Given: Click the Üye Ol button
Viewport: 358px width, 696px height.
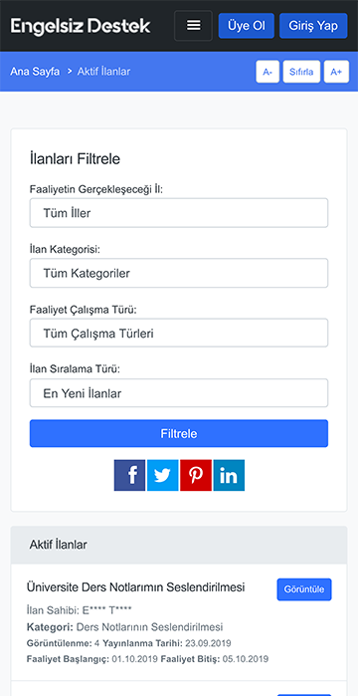Looking at the screenshot, I should click(247, 26).
